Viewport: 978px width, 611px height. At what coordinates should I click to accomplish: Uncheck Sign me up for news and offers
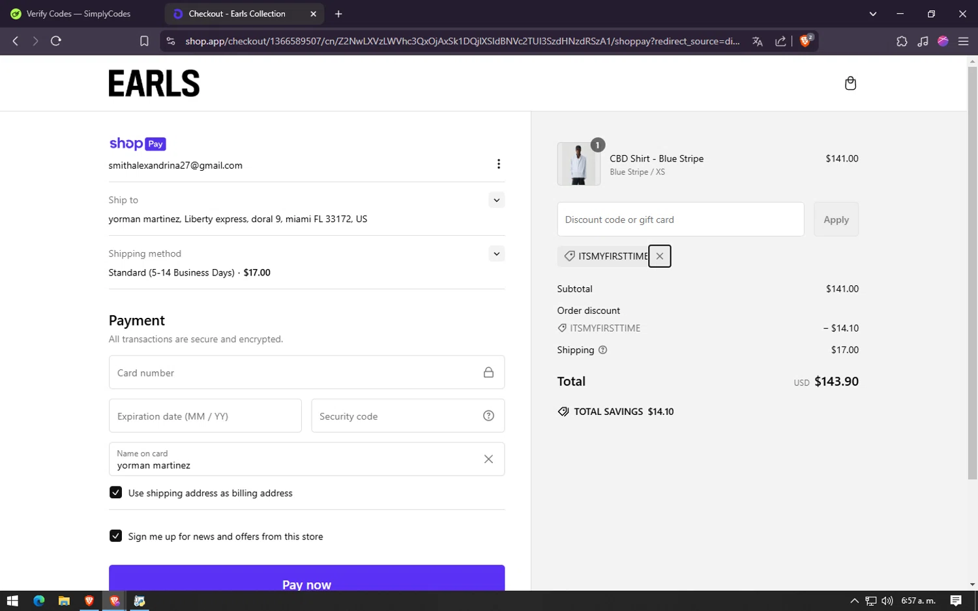tap(115, 536)
